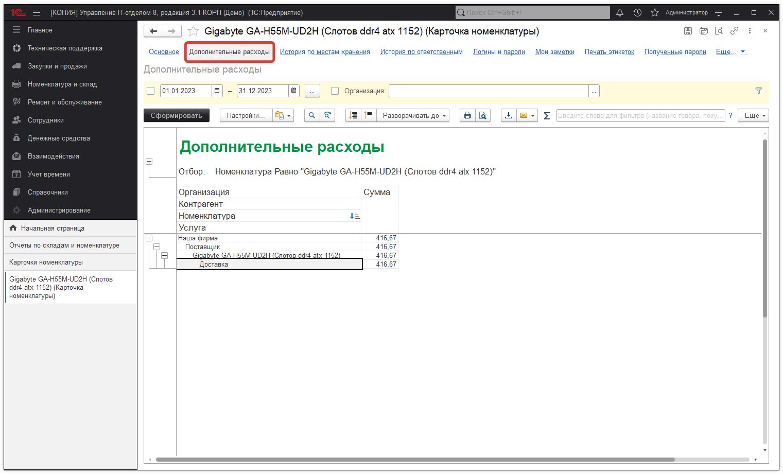
Task: Collapse the Поставщик group in the report
Action: point(156,247)
